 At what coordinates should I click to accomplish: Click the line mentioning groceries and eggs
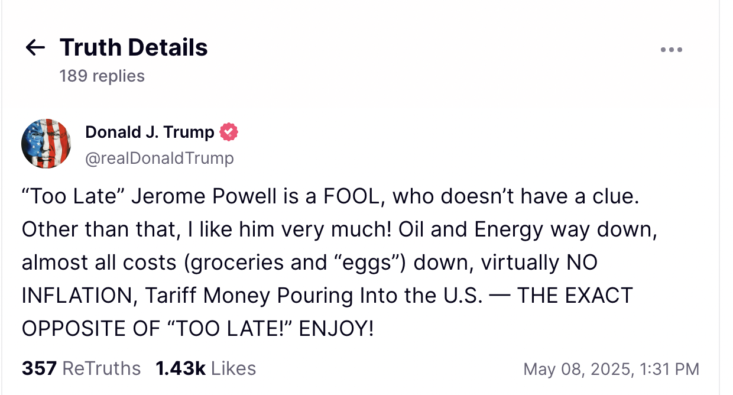[310, 263]
